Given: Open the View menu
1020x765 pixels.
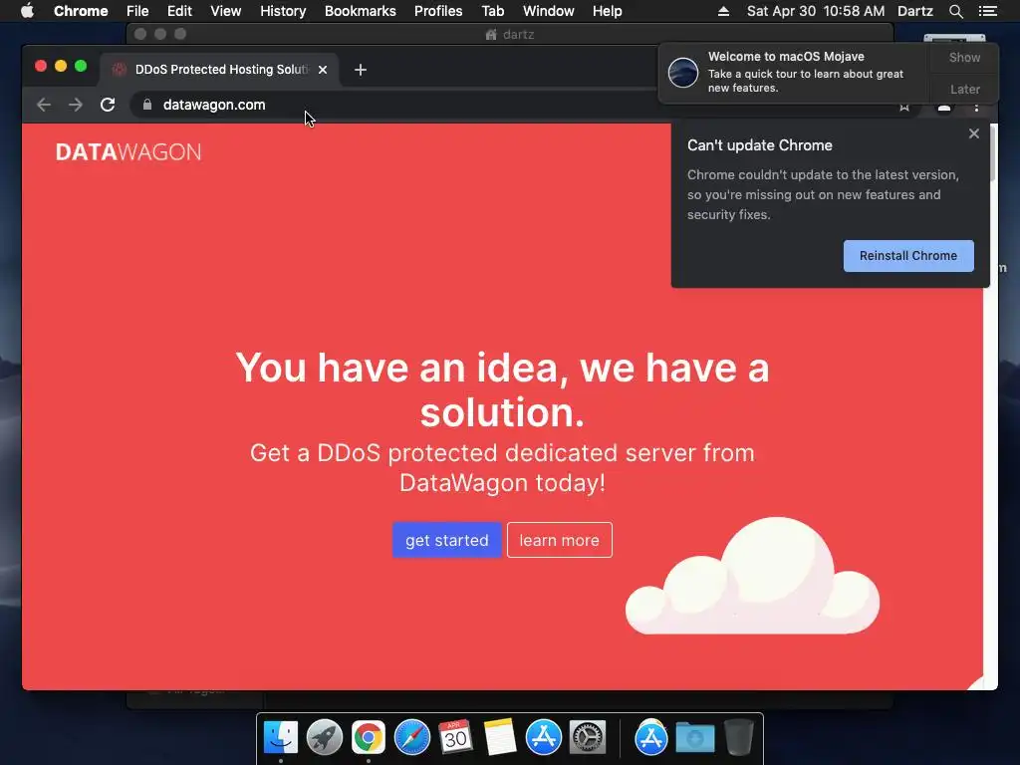Looking at the screenshot, I should [226, 11].
